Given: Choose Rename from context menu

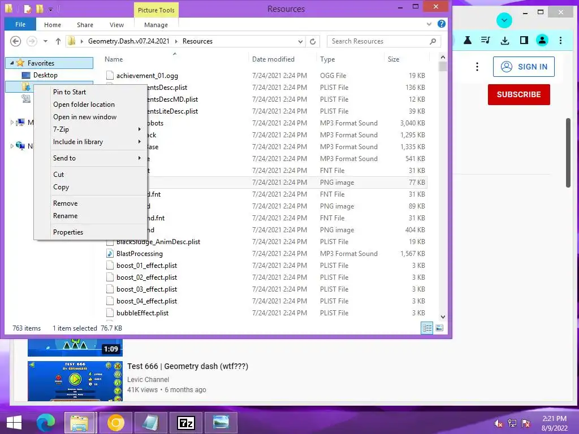Looking at the screenshot, I should point(65,216).
